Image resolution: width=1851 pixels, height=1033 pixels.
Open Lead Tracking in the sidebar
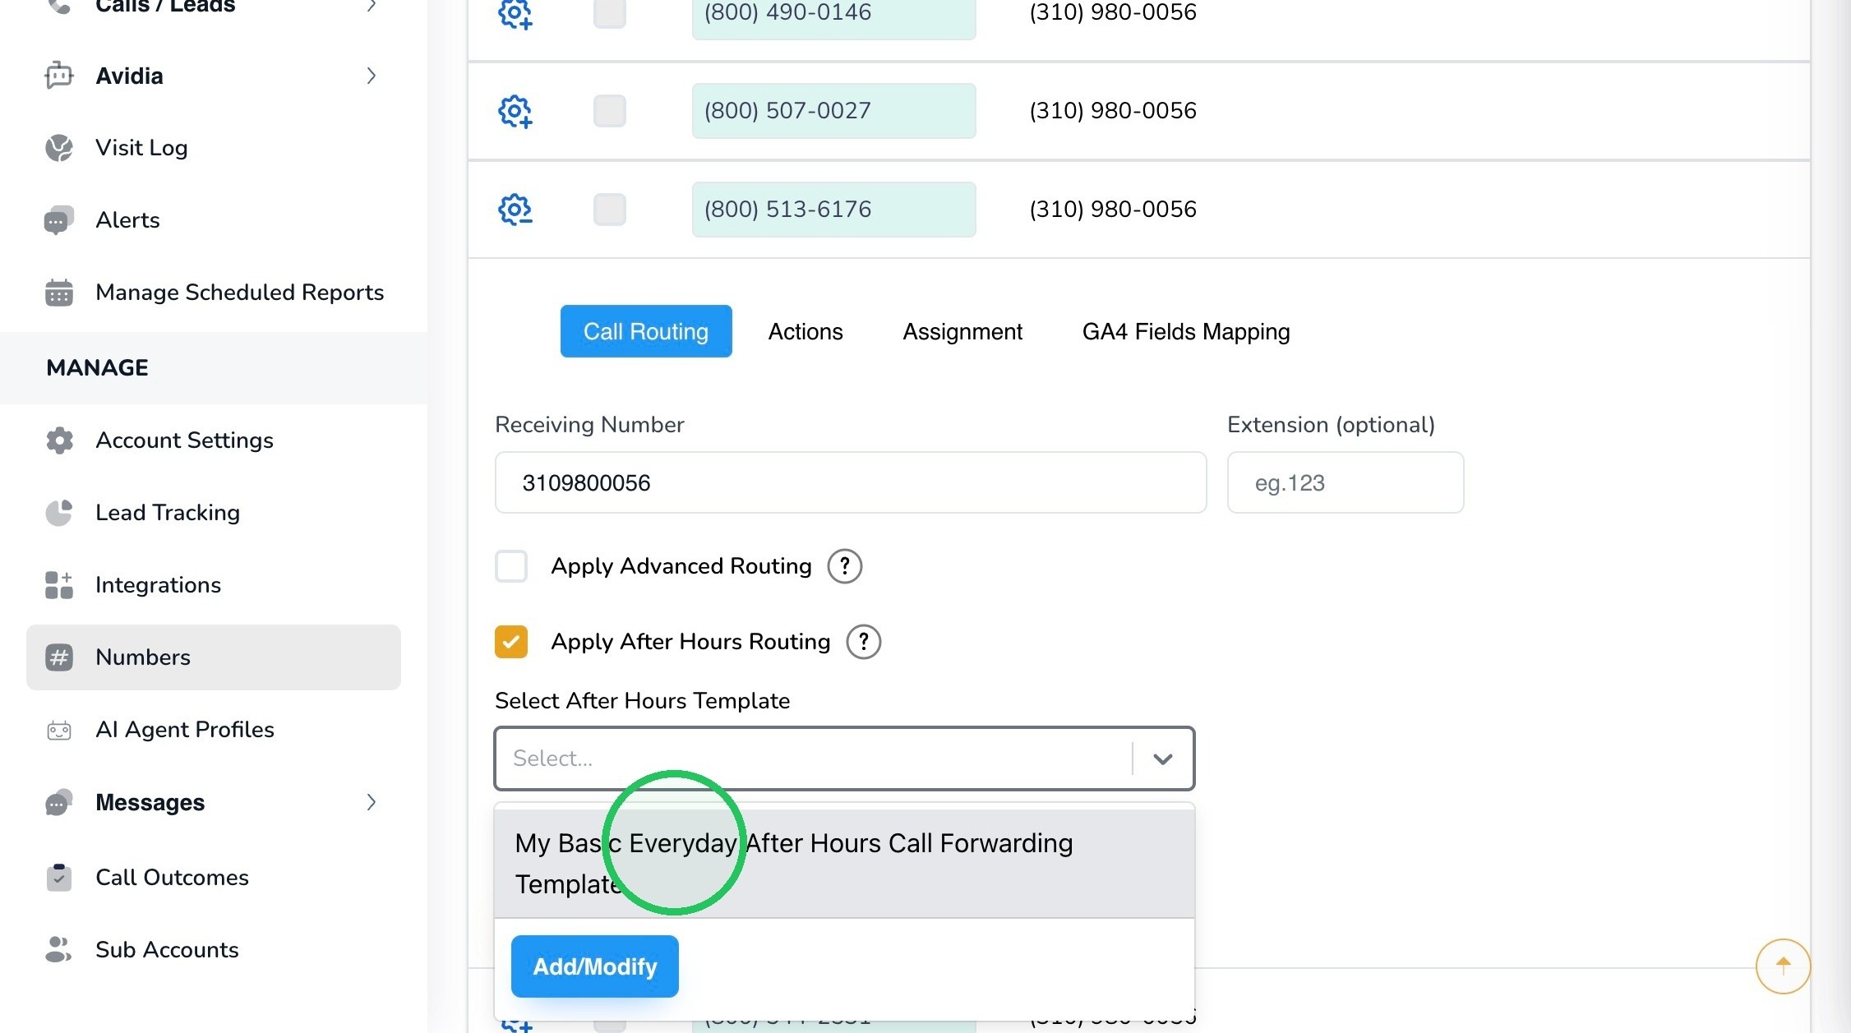168,513
